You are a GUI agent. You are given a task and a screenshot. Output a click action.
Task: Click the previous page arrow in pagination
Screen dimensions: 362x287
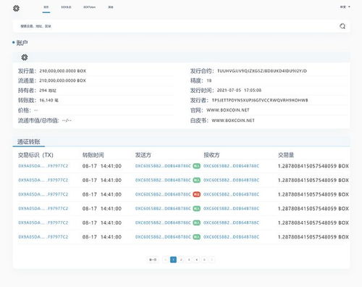pos(166,259)
